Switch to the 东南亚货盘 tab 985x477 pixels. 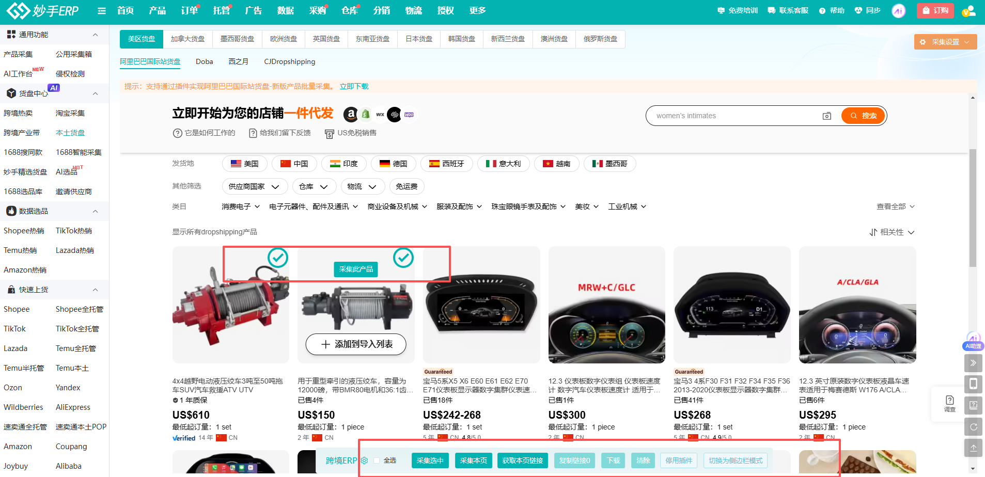pyautogui.click(x=372, y=39)
